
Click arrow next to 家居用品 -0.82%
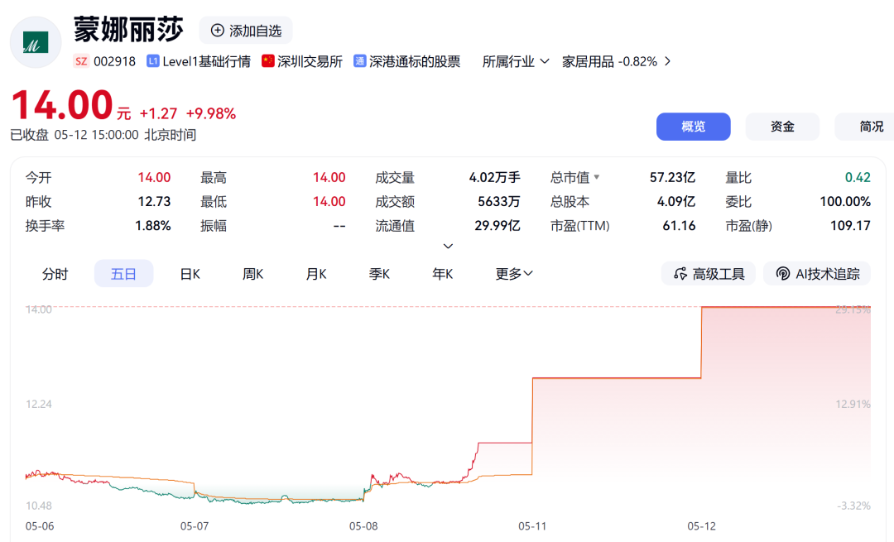click(668, 61)
